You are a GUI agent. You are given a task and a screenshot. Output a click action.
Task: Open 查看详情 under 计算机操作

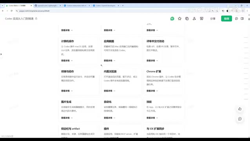67,61
